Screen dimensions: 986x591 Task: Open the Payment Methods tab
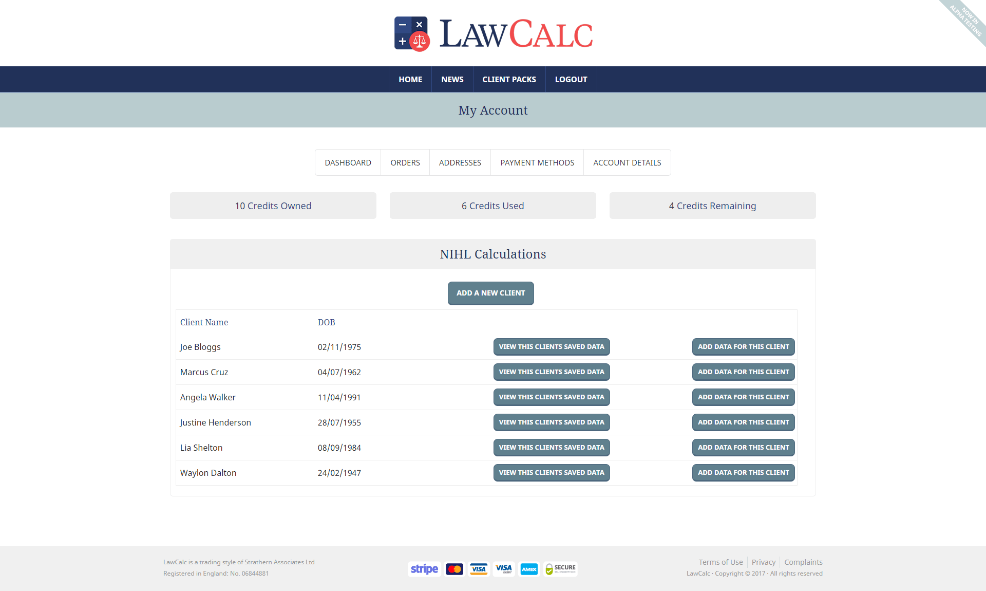click(x=537, y=162)
